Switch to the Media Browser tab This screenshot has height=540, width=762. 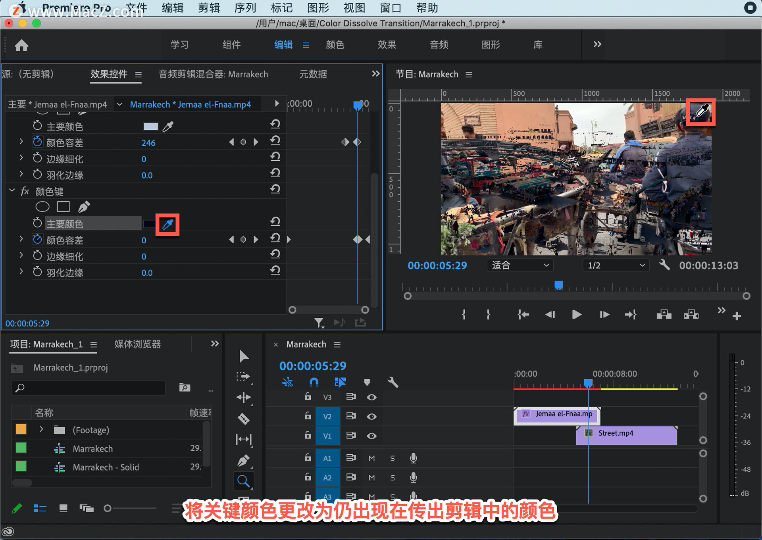pos(137,344)
